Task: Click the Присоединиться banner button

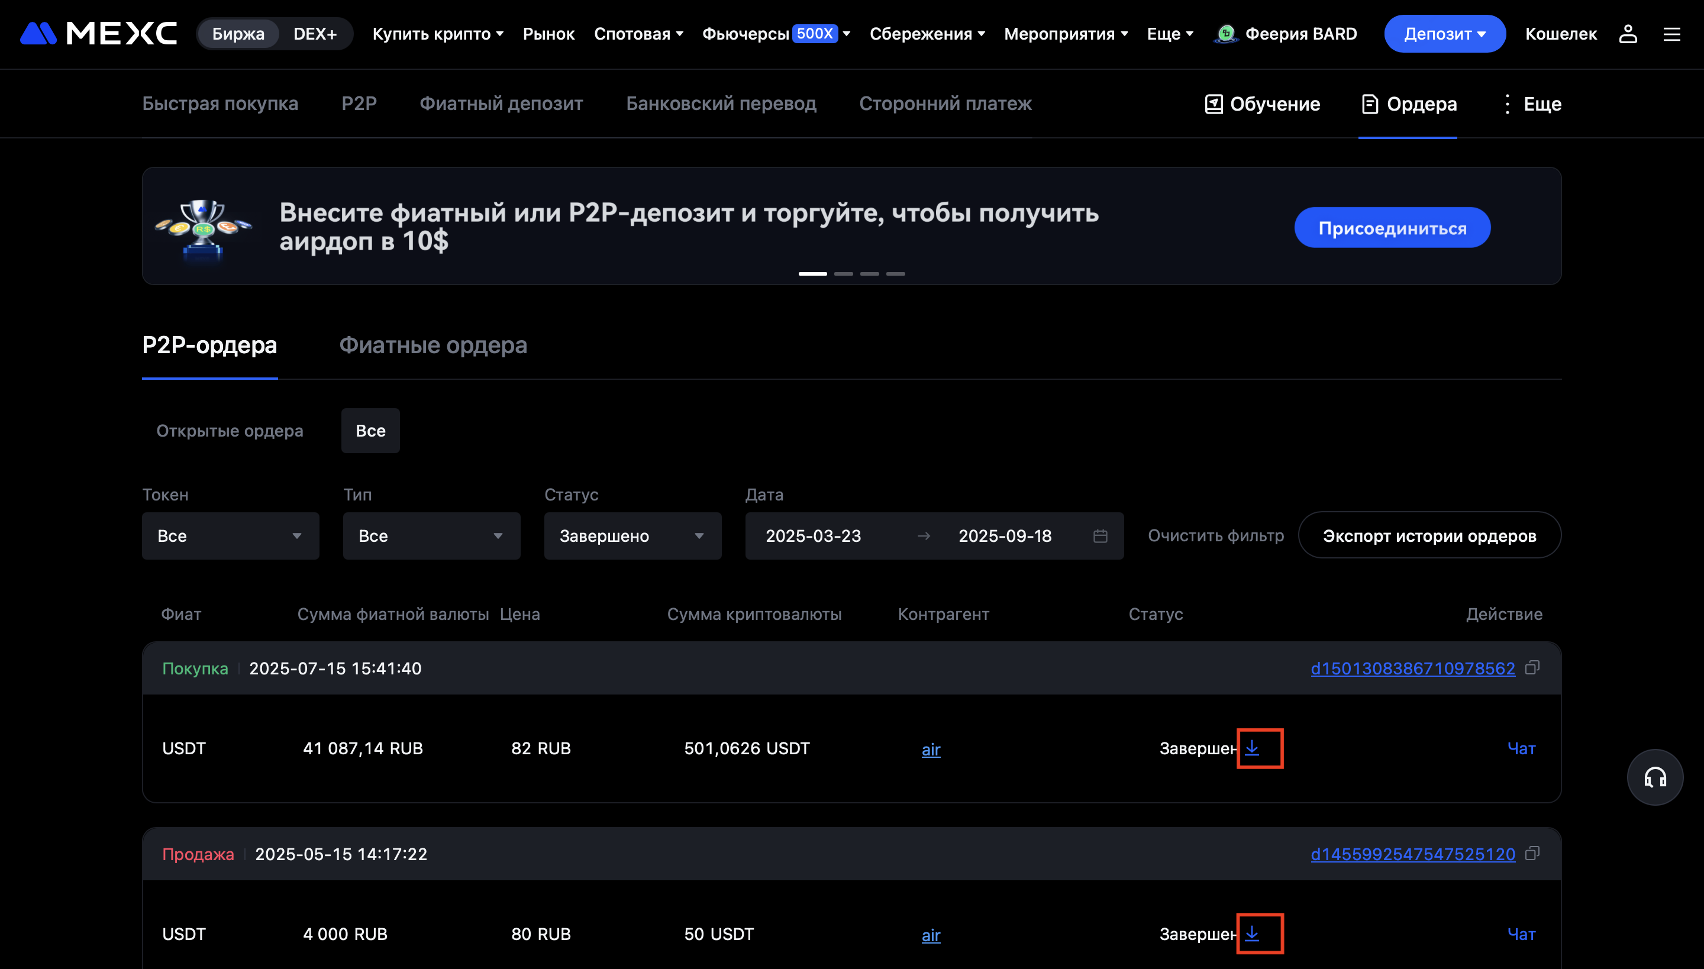Action: [x=1392, y=228]
